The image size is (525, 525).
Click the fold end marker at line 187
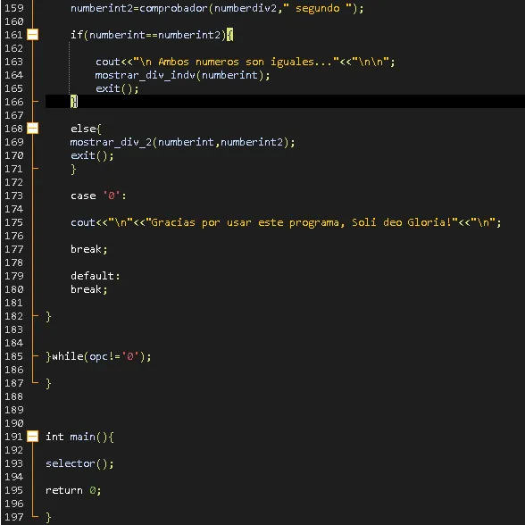(35, 382)
